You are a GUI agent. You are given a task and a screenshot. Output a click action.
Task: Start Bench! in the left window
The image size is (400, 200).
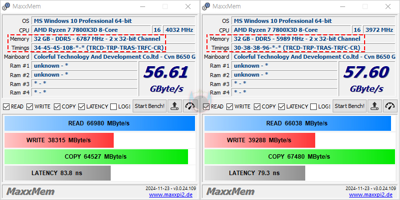[x=150, y=106]
